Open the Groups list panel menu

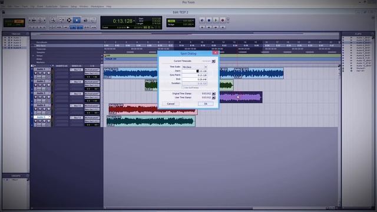[28, 175]
